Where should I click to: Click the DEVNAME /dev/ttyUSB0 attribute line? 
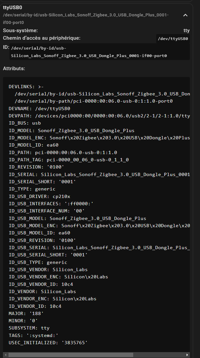(40, 109)
